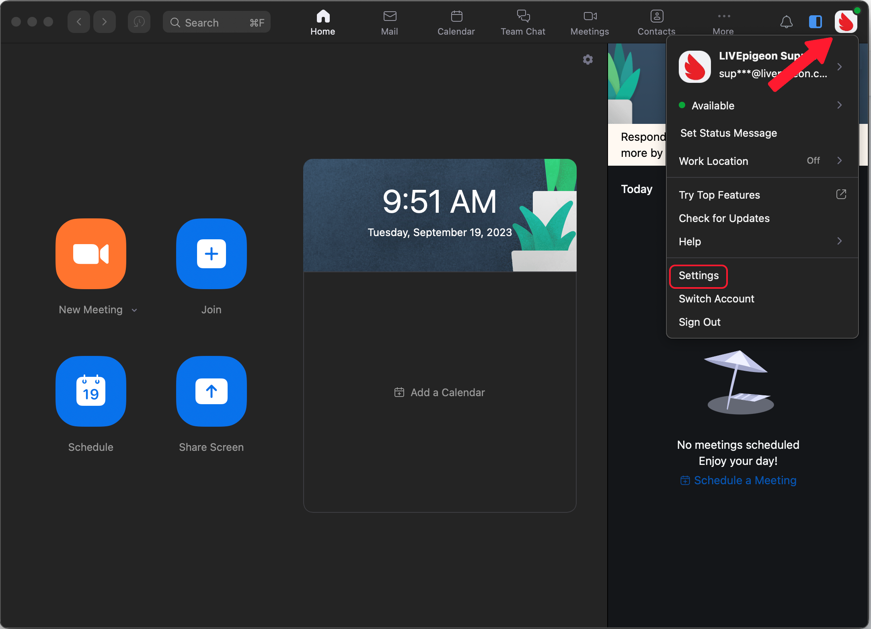Click the blue Join meeting icon

211,254
